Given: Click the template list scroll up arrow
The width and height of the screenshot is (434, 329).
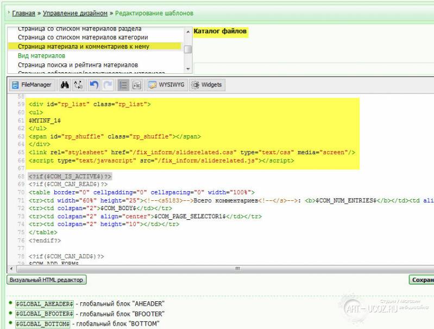Looking at the screenshot, I should coord(188,32).
